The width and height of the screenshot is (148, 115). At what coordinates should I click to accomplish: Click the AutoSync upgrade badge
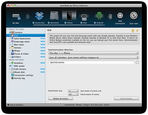tap(43, 63)
